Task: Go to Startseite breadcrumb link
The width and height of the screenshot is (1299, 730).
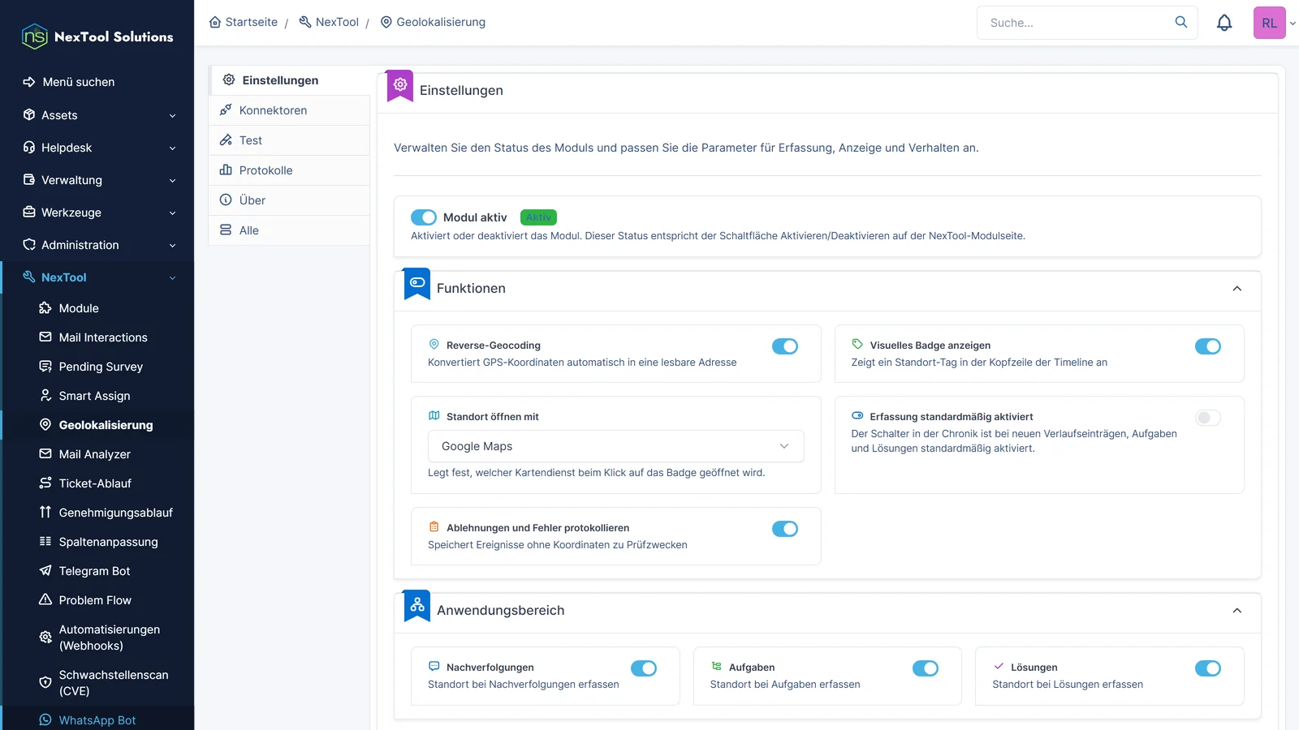Action: (x=244, y=22)
